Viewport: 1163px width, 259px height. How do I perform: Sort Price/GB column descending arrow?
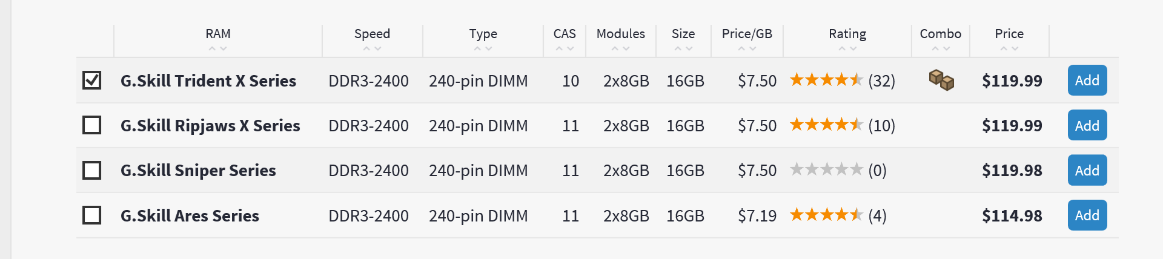753,48
